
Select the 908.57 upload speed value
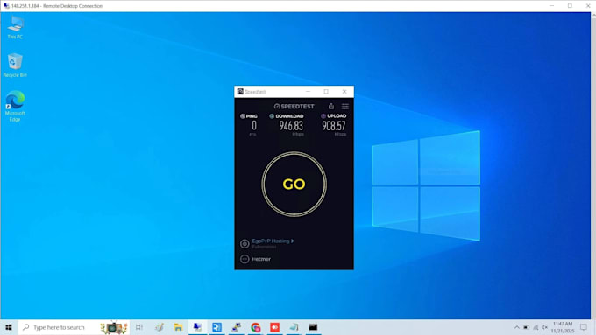334,126
